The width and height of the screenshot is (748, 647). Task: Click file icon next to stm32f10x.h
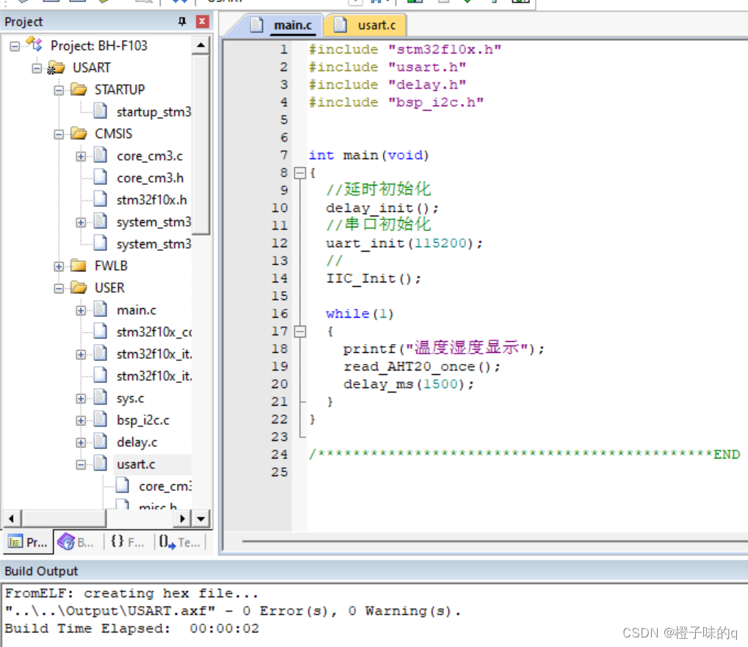coord(100,200)
